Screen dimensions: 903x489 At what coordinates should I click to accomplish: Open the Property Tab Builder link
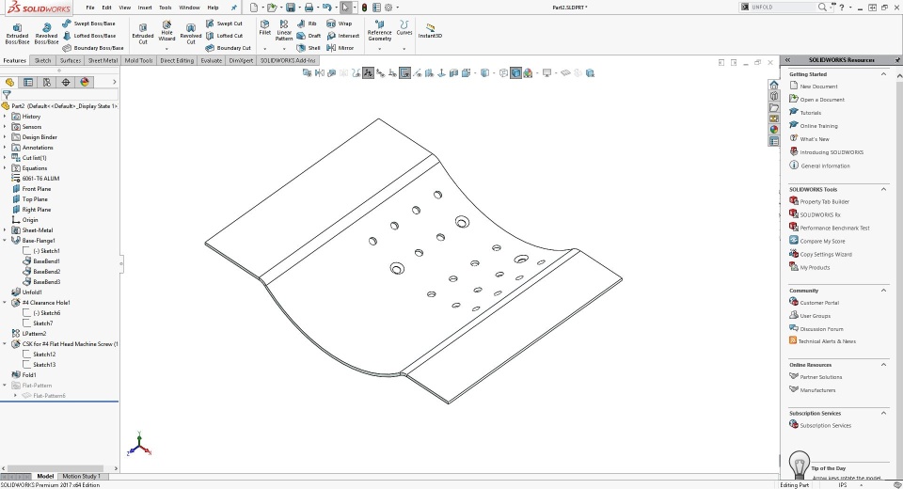tap(824, 202)
